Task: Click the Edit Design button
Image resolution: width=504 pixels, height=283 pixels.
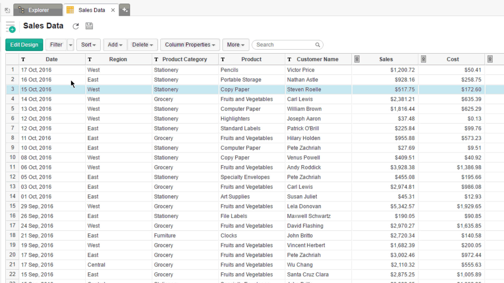Action: click(24, 45)
